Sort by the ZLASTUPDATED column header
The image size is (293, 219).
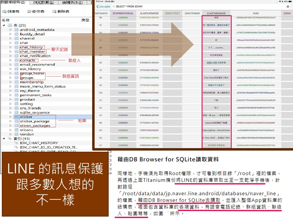(x=149, y=13)
